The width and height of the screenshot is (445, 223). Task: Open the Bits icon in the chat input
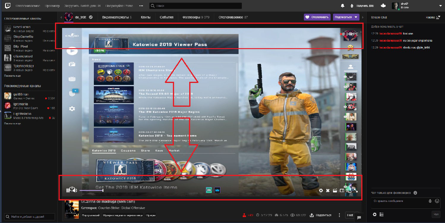tap(430, 201)
